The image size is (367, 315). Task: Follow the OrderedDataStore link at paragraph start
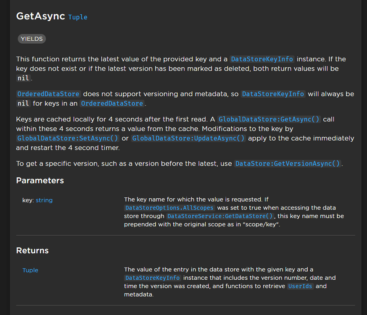coord(48,94)
